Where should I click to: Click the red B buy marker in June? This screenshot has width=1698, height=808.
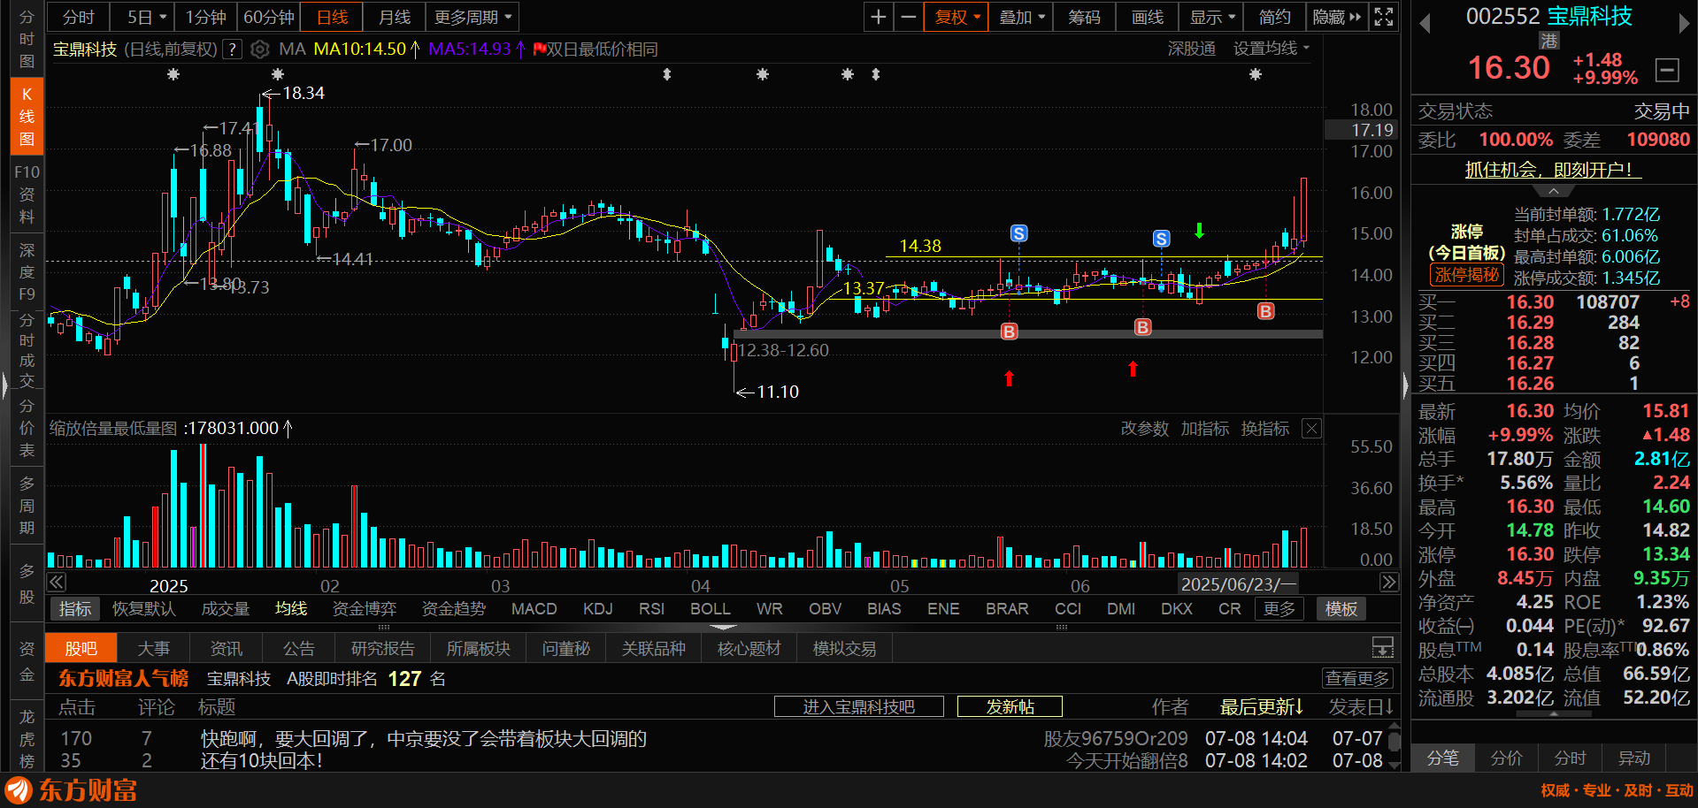(1143, 327)
